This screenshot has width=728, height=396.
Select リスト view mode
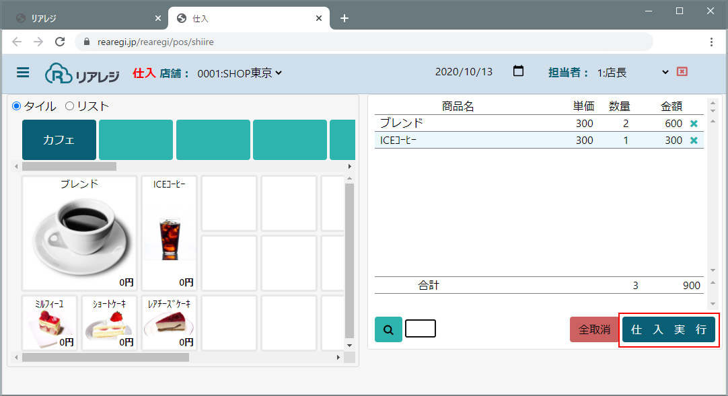click(x=70, y=106)
